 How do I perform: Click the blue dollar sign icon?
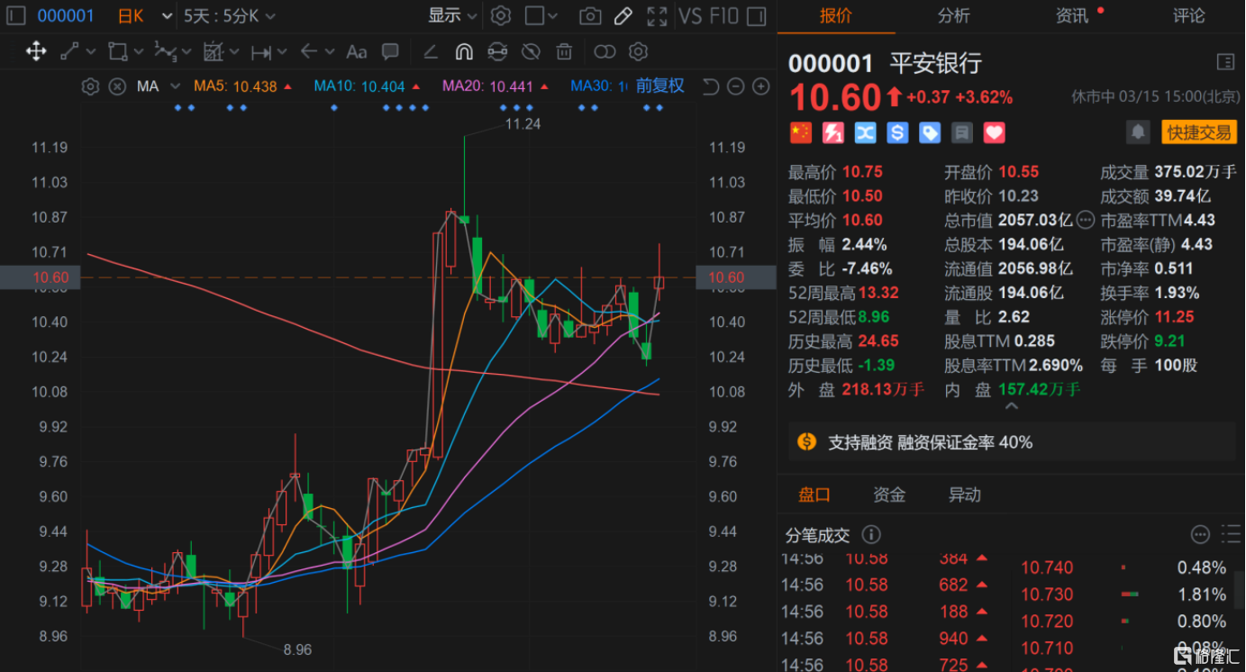coord(897,133)
